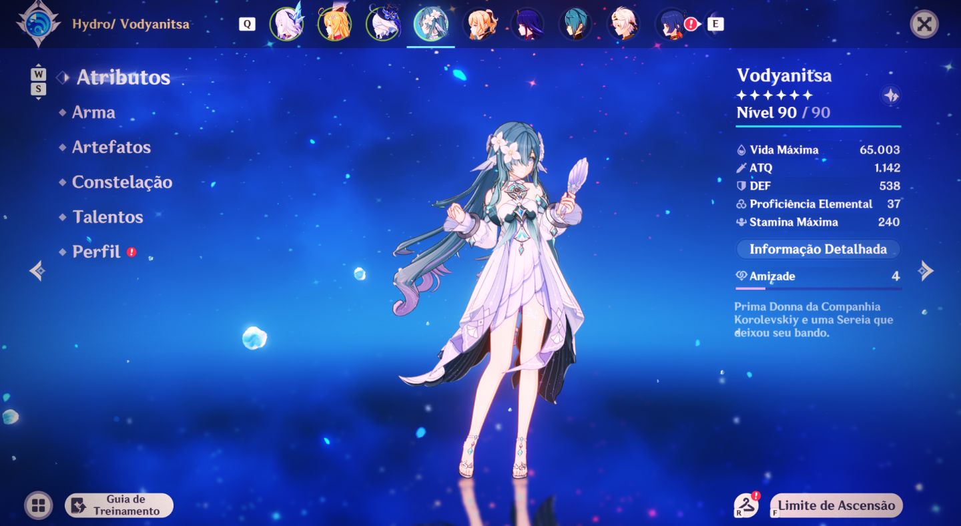The width and height of the screenshot is (961, 526).
Task: Select the highlighted teal-haired portrait with white flowers
Action: 430,24
